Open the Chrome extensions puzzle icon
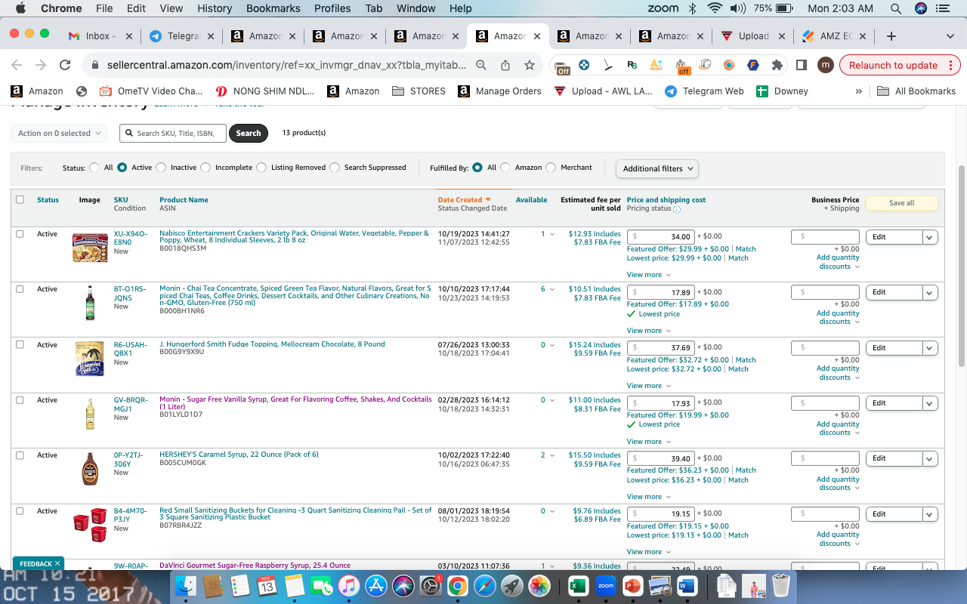Viewport: 967px width, 604px height. click(777, 65)
